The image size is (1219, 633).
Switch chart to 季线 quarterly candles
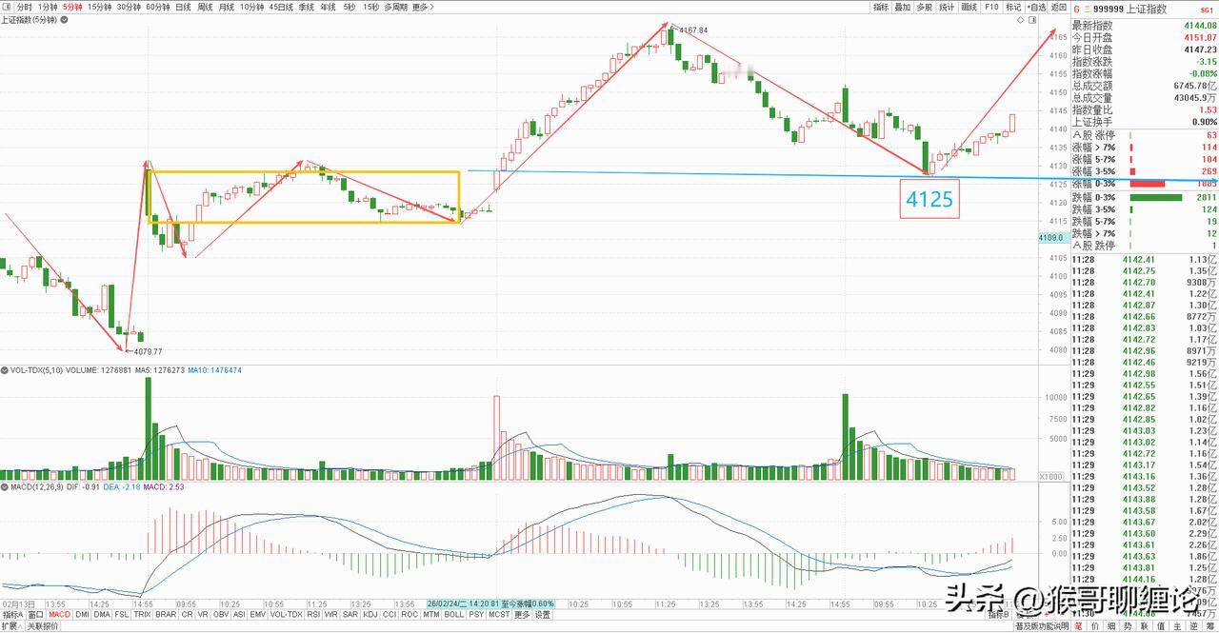[x=307, y=7]
